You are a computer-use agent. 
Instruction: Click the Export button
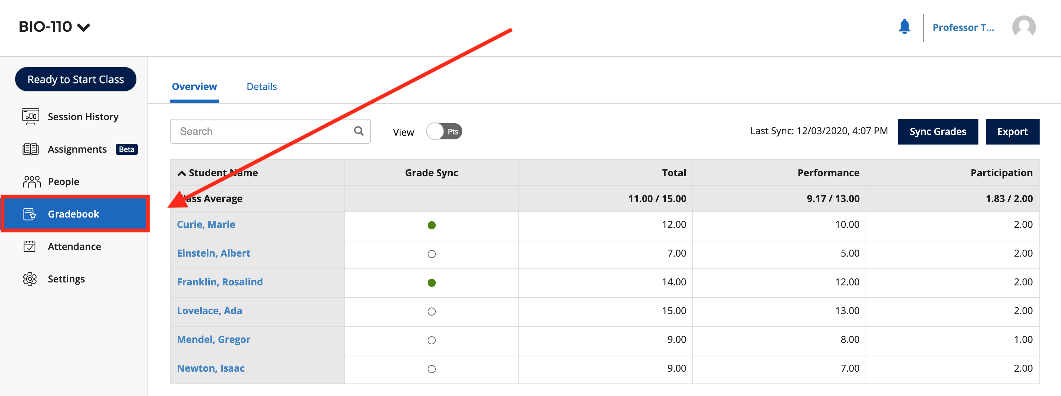(1012, 132)
